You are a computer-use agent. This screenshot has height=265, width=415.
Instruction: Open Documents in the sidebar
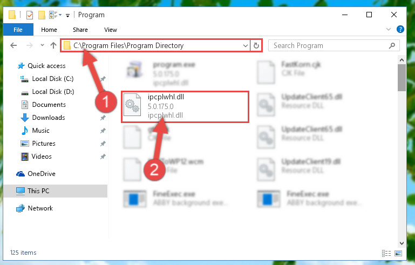coord(49,105)
